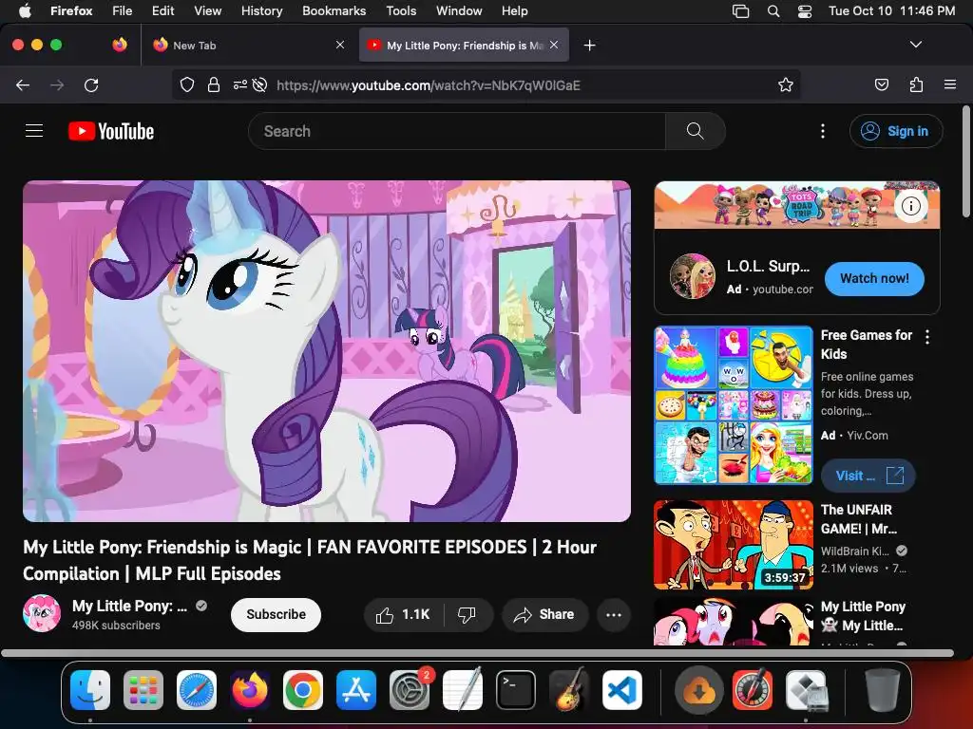
Task: Open the Bookmarks menu
Action: tap(334, 11)
